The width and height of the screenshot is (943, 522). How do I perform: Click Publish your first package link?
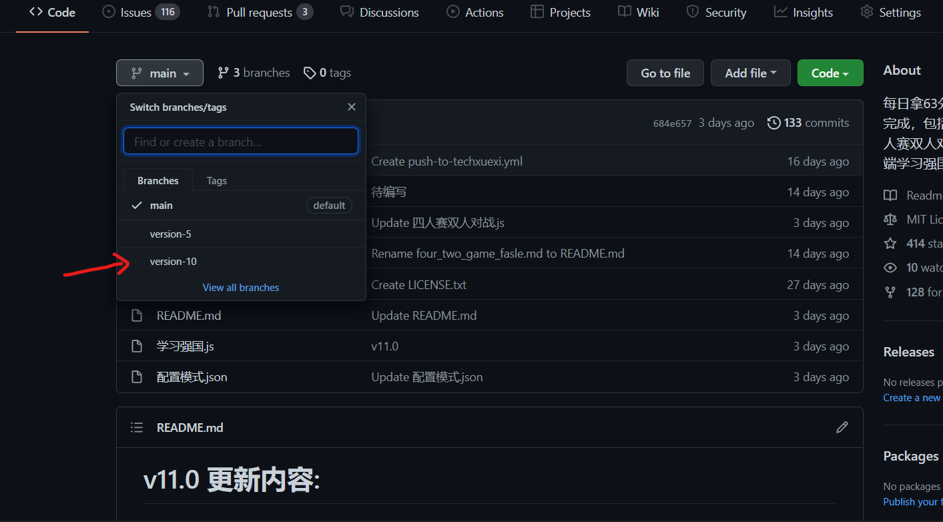pos(912,502)
